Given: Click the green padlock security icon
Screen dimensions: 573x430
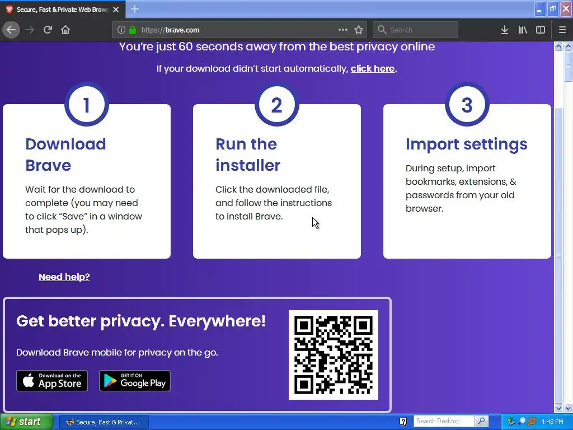Looking at the screenshot, I should coord(133,30).
